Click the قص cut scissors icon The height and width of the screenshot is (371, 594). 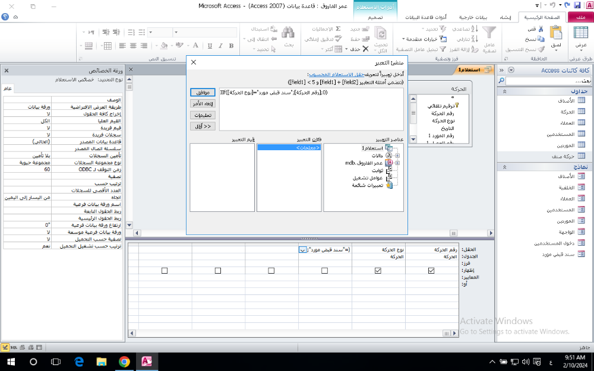(541, 29)
